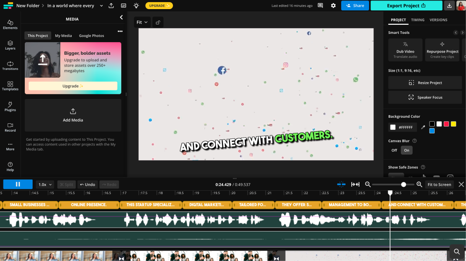
Task: Open the Transitions panel
Action: [x=10, y=66]
